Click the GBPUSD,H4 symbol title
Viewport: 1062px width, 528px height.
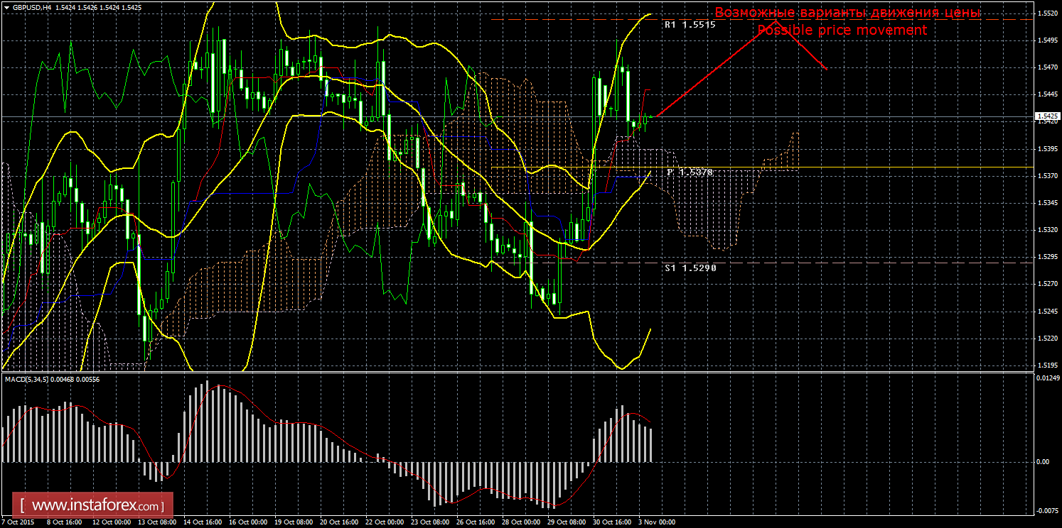[31, 7]
